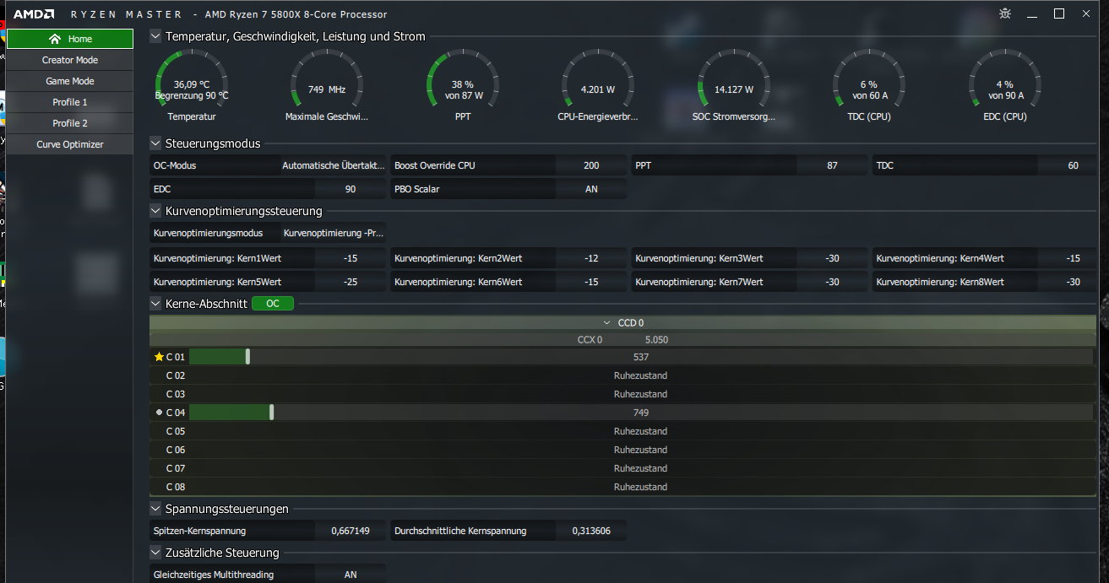The width and height of the screenshot is (1109, 583).
Task: Select the C 08 core row
Action: 622,487
